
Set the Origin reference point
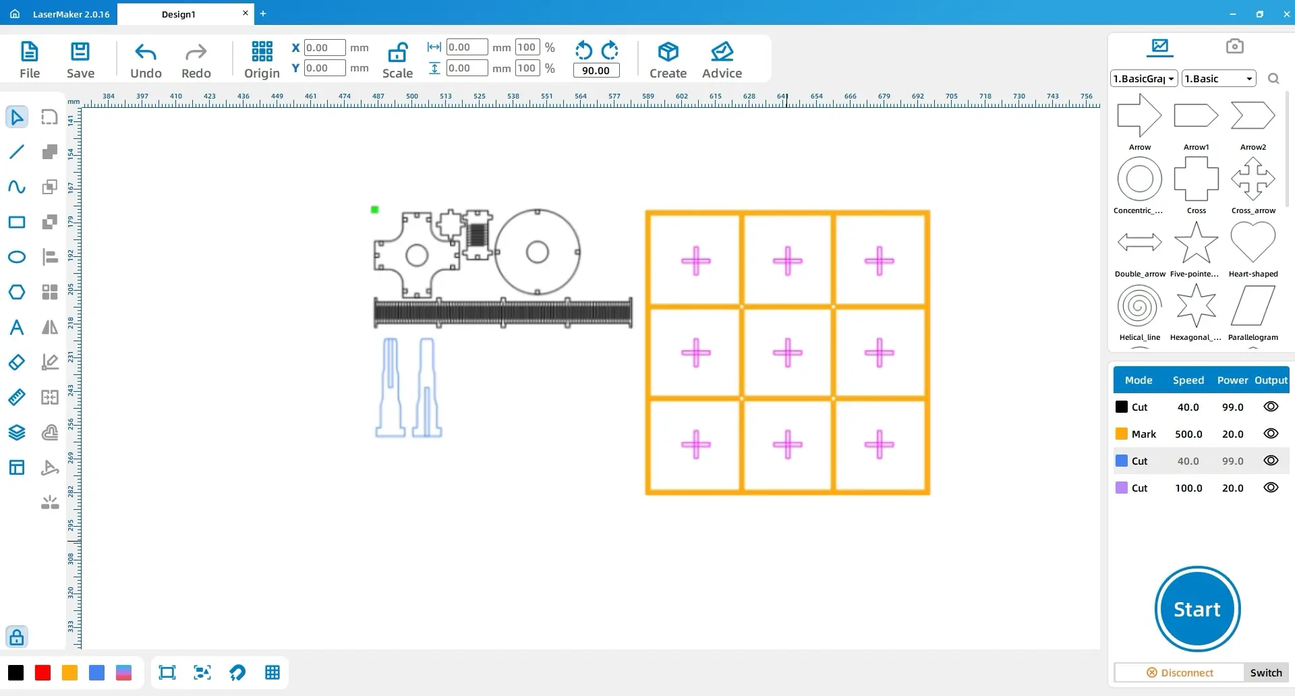tap(262, 59)
